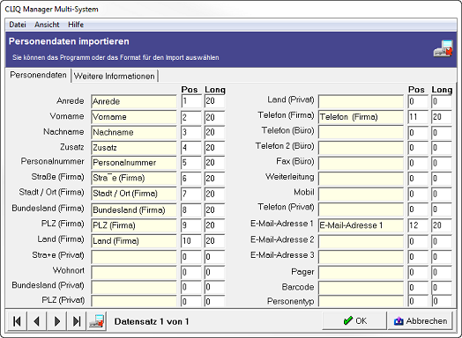Click the empty Telefon 2 (Büro) field
The width and height of the screenshot is (462, 338).
tap(361, 147)
